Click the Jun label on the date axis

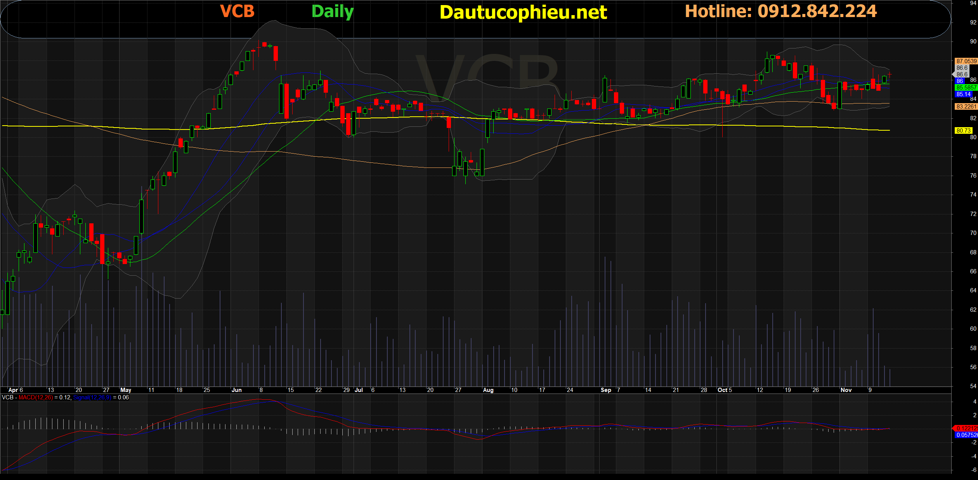click(x=236, y=390)
